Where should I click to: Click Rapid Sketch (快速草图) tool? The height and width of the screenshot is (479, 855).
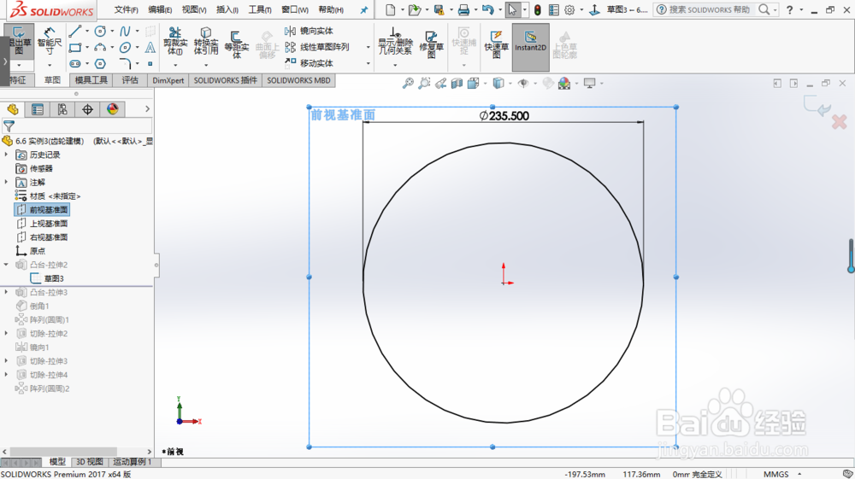[496, 44]
